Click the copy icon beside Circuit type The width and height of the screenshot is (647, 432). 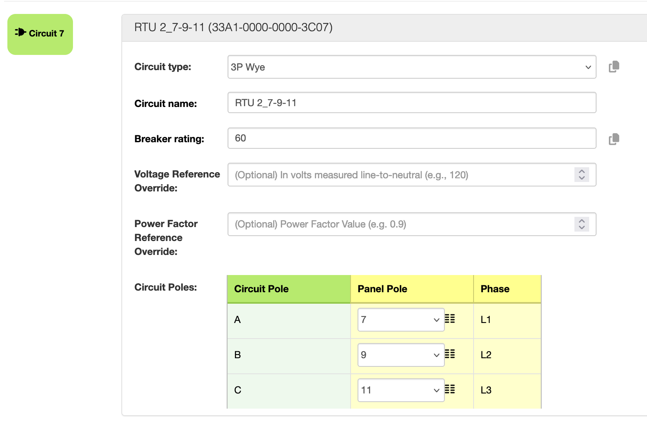(x=614, y=67)
